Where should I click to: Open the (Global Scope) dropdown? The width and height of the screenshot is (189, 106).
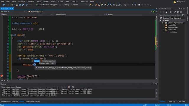[80, 14]
